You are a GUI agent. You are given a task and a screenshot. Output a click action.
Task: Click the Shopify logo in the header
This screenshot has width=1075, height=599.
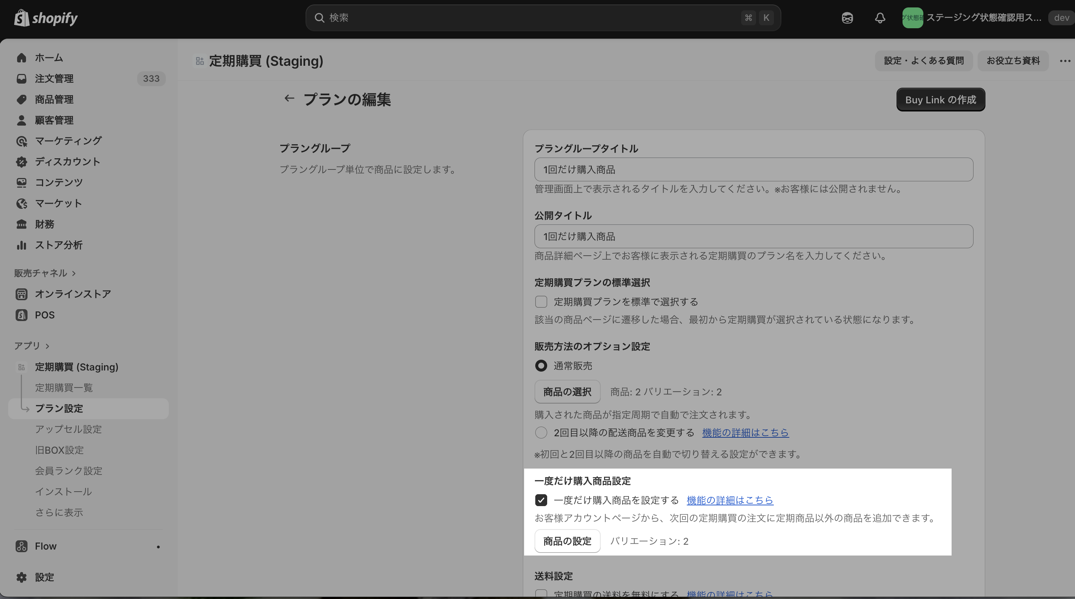46,18
